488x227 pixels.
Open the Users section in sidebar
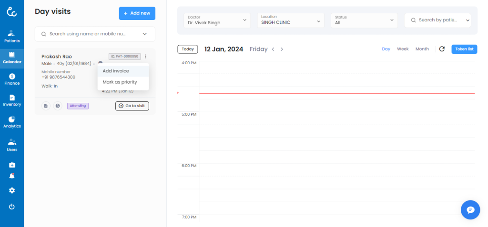[12, 145]
